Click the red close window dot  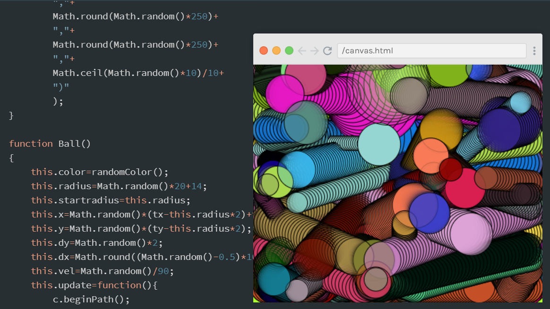pyautogui.click(x=264, y=50)
